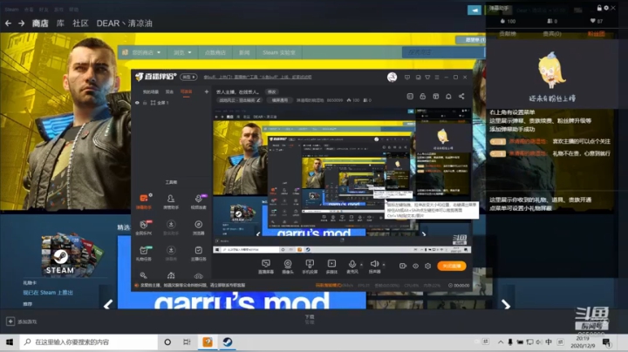Expand the dropdown pill beside the 直播伴侣 logo
Viewport: 628px width, 352px height.
click(188, 77)
